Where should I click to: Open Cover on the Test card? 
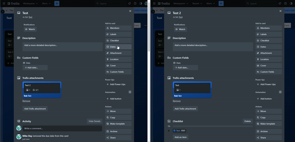click(118, 65)
